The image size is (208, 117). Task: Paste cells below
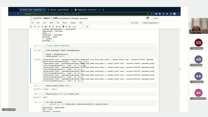(45, 27)
